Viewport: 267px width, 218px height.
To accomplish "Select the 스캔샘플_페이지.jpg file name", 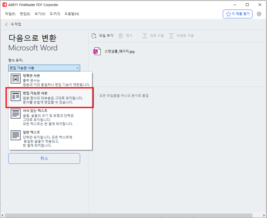I will click(119, 51).
